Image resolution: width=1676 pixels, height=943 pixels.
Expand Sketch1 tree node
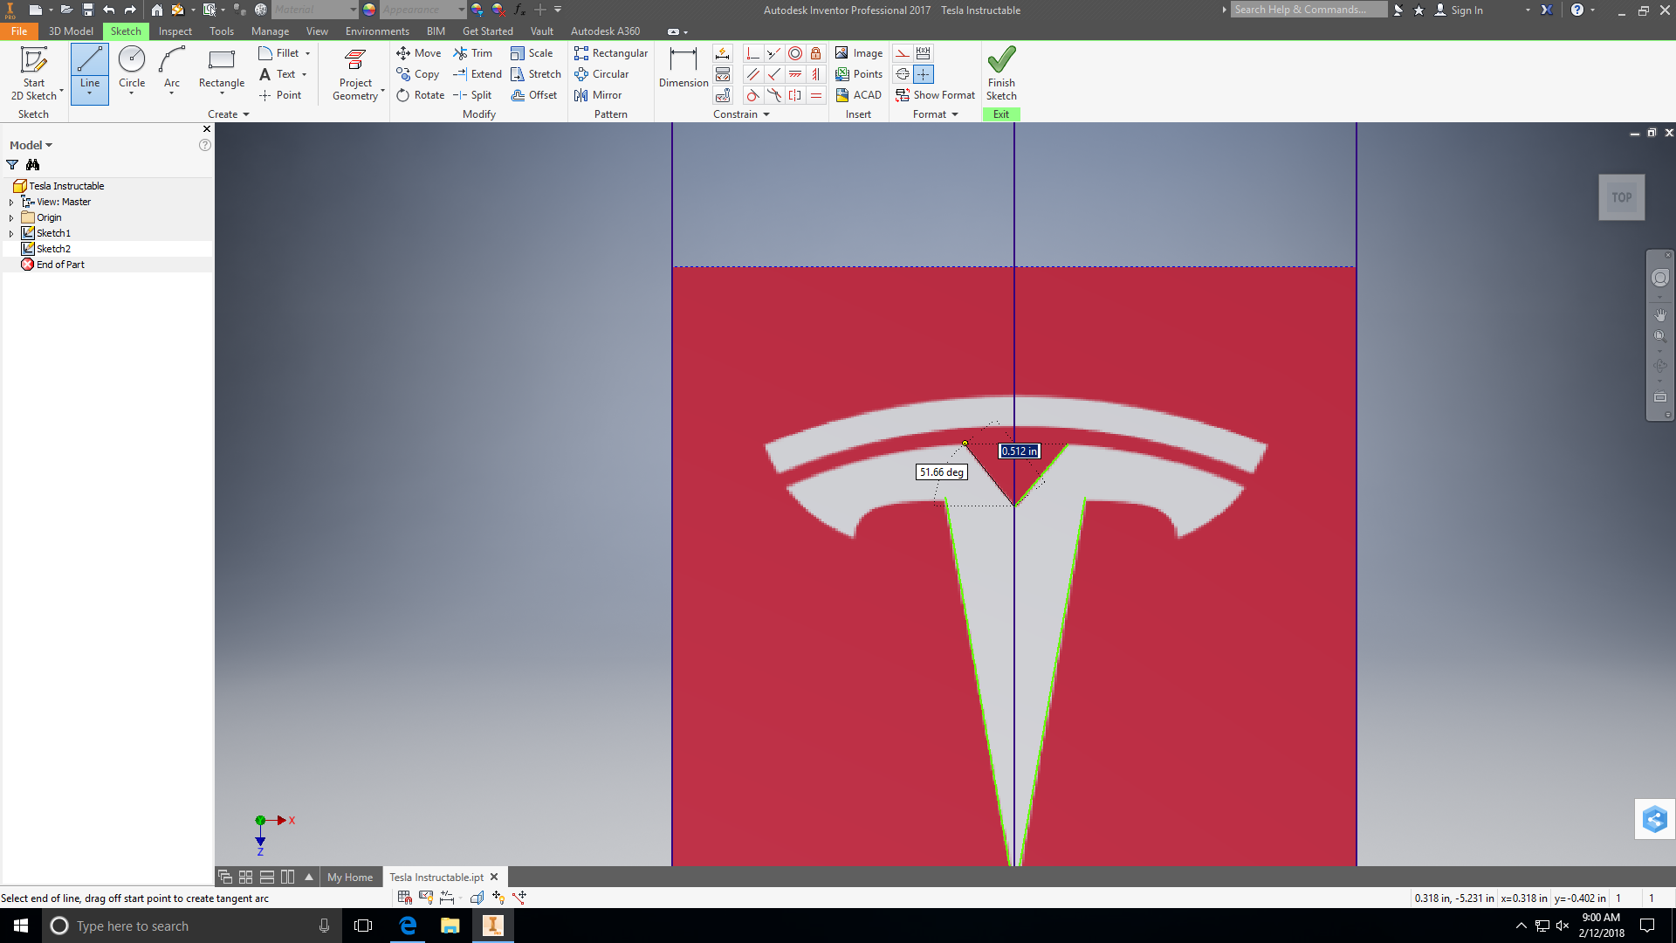11,233
